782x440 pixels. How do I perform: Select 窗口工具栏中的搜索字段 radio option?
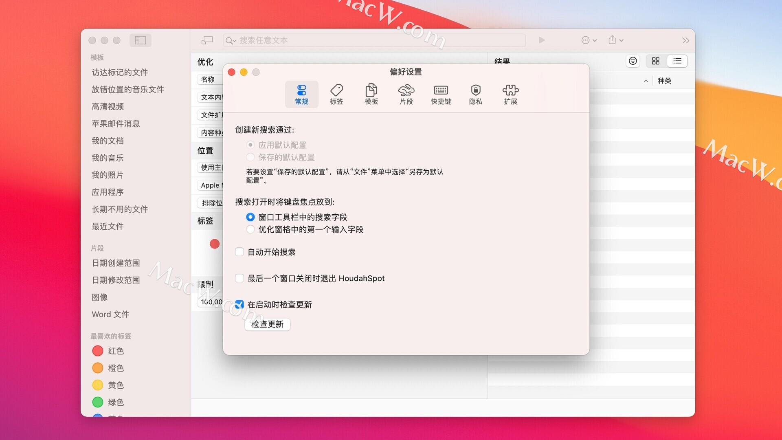tap(250, 217)
